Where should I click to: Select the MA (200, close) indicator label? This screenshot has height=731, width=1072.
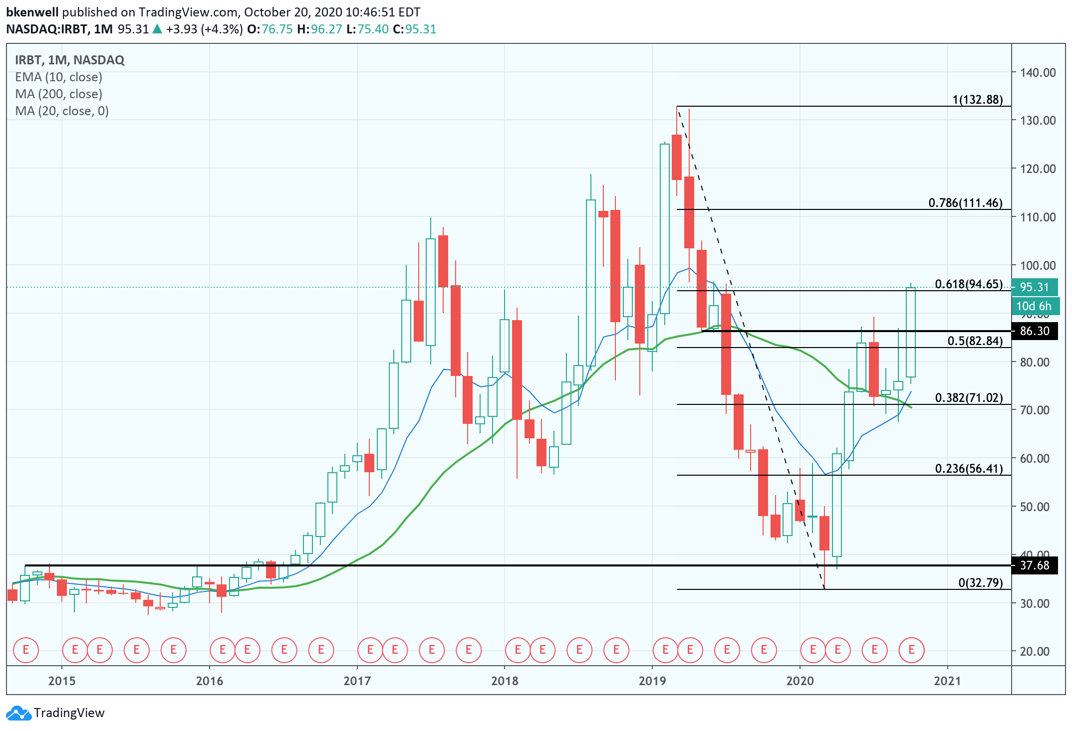click(58, 94)
